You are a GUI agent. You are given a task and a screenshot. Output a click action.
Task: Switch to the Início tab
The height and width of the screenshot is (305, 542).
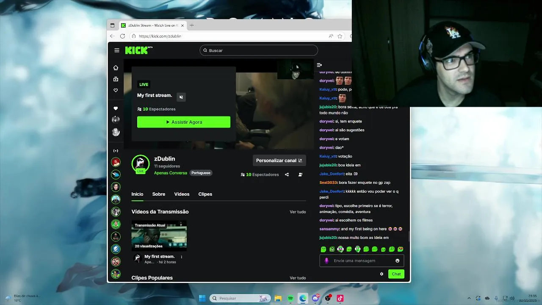137,194
